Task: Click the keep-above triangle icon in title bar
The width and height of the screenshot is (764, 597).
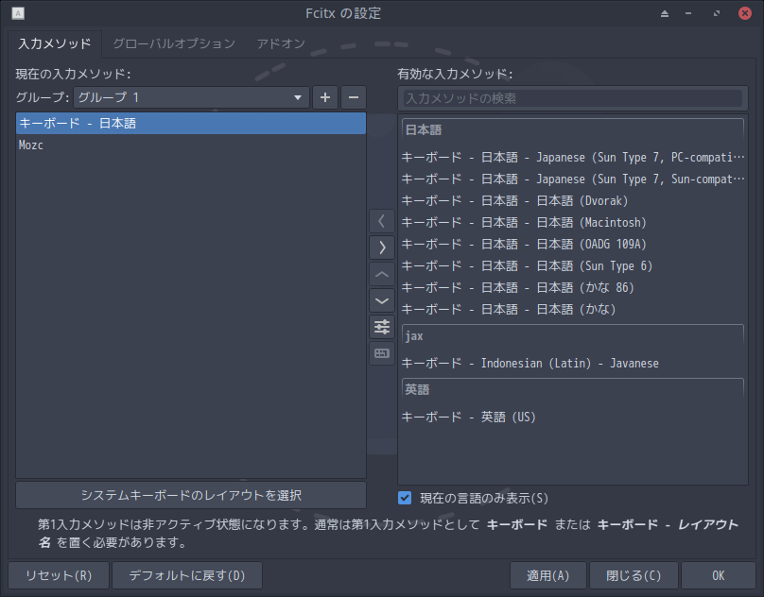Action: click(665, 13)
